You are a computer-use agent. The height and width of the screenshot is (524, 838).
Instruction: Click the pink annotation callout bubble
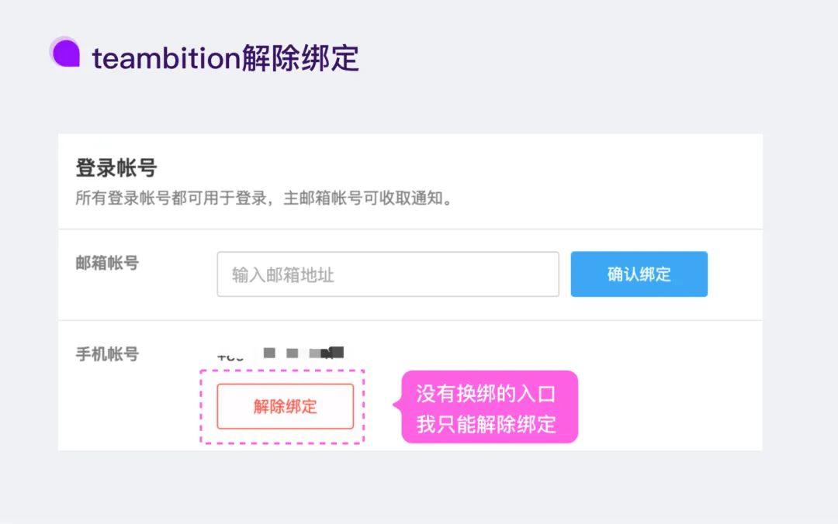489,408
